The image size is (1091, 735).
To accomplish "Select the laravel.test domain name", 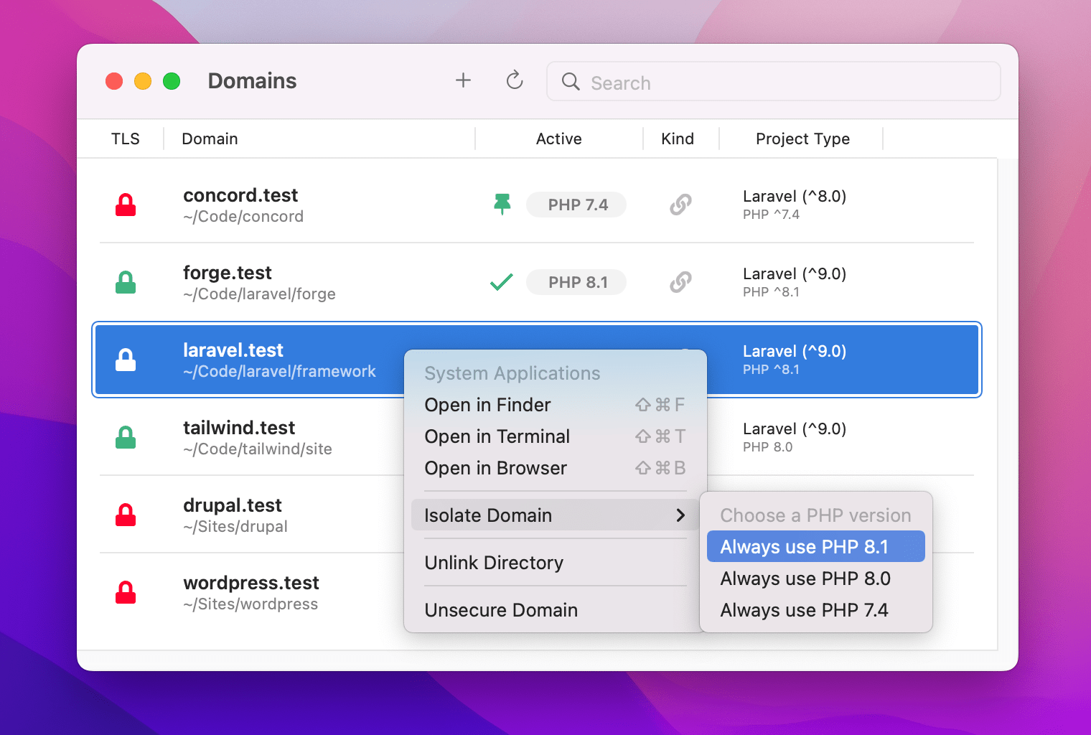I will (x=233, y=350).
